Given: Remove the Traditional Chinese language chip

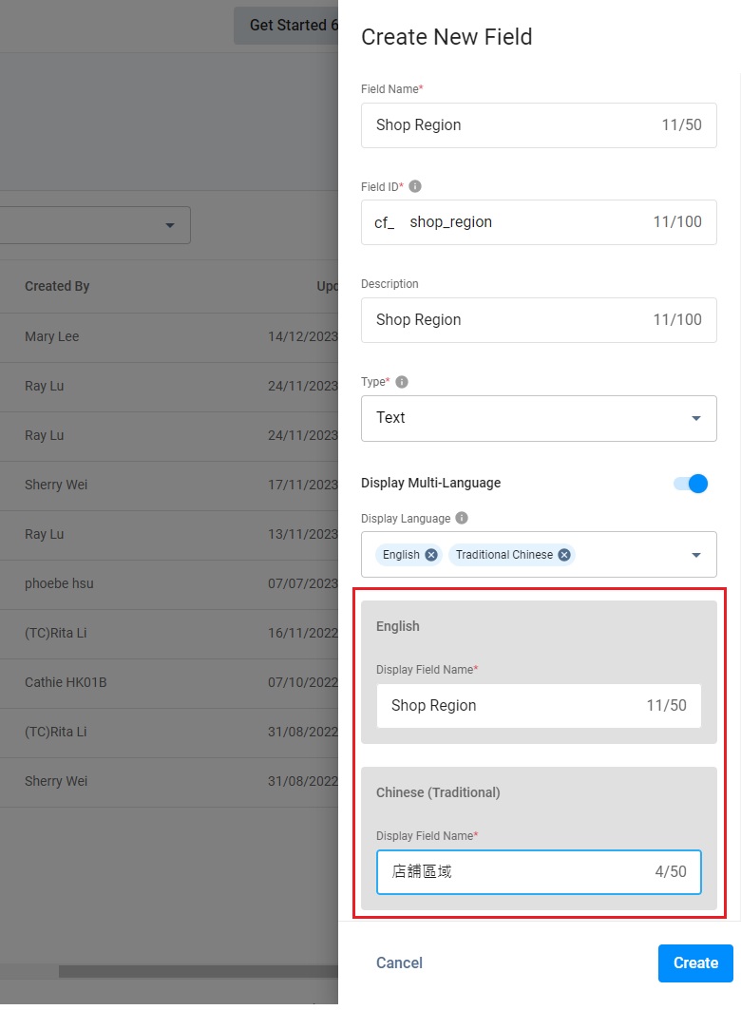Looking at the screenshot, I should click(564, 555).
